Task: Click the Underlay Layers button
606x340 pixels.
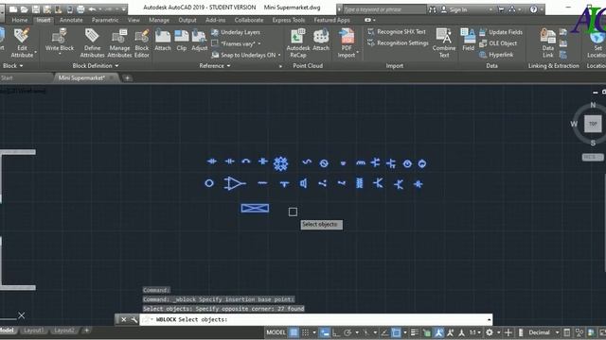Action: pyautogui.click(x=236, y=32)
